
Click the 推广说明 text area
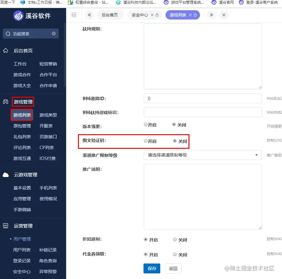point(203,197)
